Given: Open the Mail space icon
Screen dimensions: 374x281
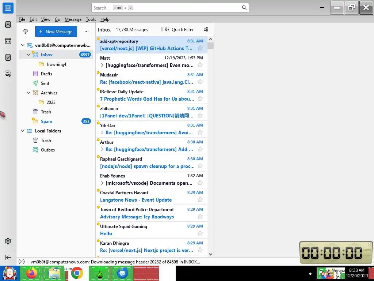Looking at the screenshot, I should pos(8,8).
